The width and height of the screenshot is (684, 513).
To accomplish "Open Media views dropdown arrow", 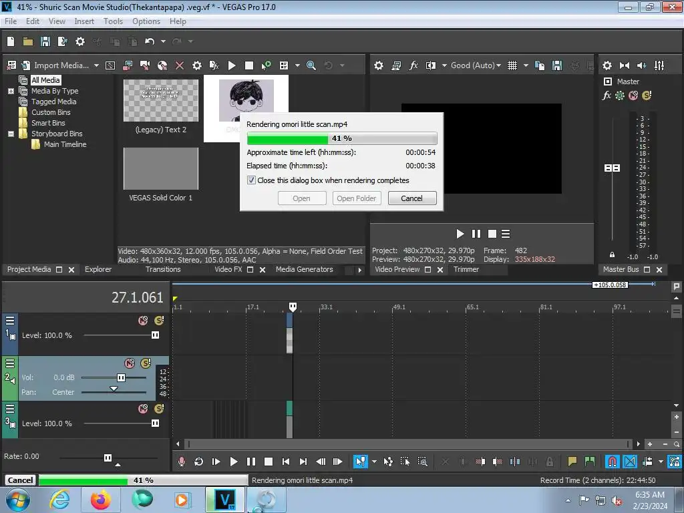I will click(x=297, y=65).
